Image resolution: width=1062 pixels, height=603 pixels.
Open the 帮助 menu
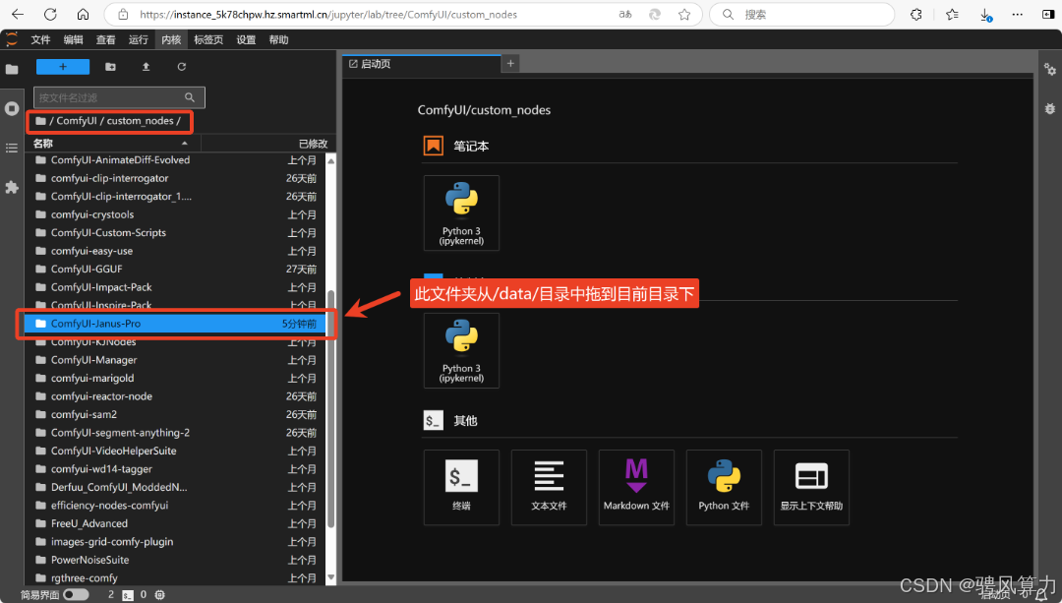[278, 40]
